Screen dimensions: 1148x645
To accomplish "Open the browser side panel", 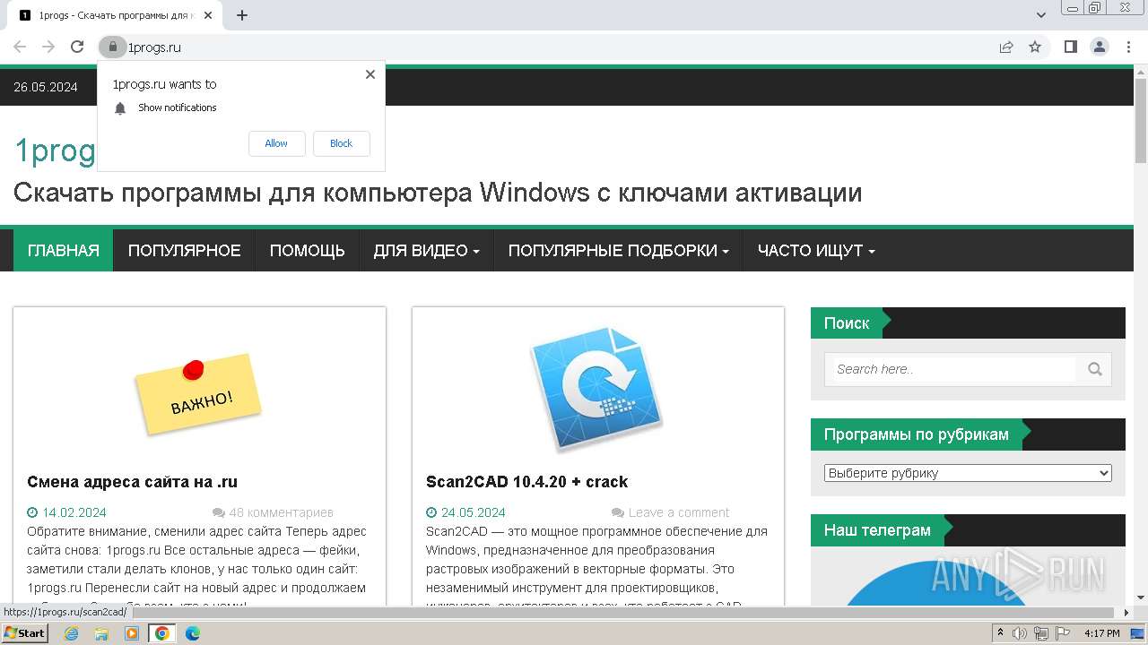I will pos(1070,47).
